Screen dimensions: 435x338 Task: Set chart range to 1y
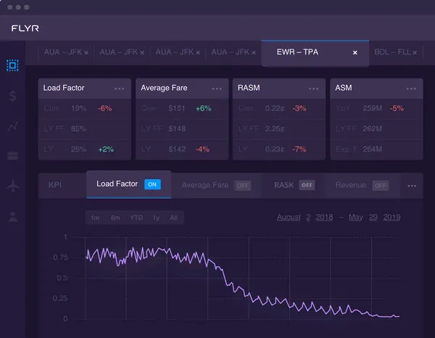click(x=156, y=218)
